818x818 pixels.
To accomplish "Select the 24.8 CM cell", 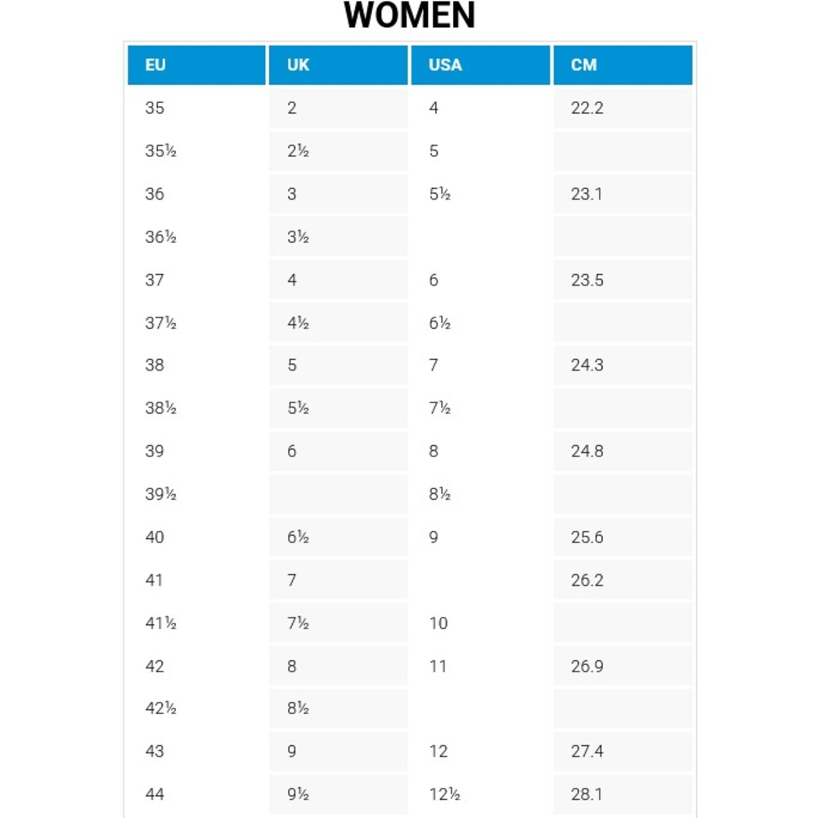I will (x=622, y=452).
